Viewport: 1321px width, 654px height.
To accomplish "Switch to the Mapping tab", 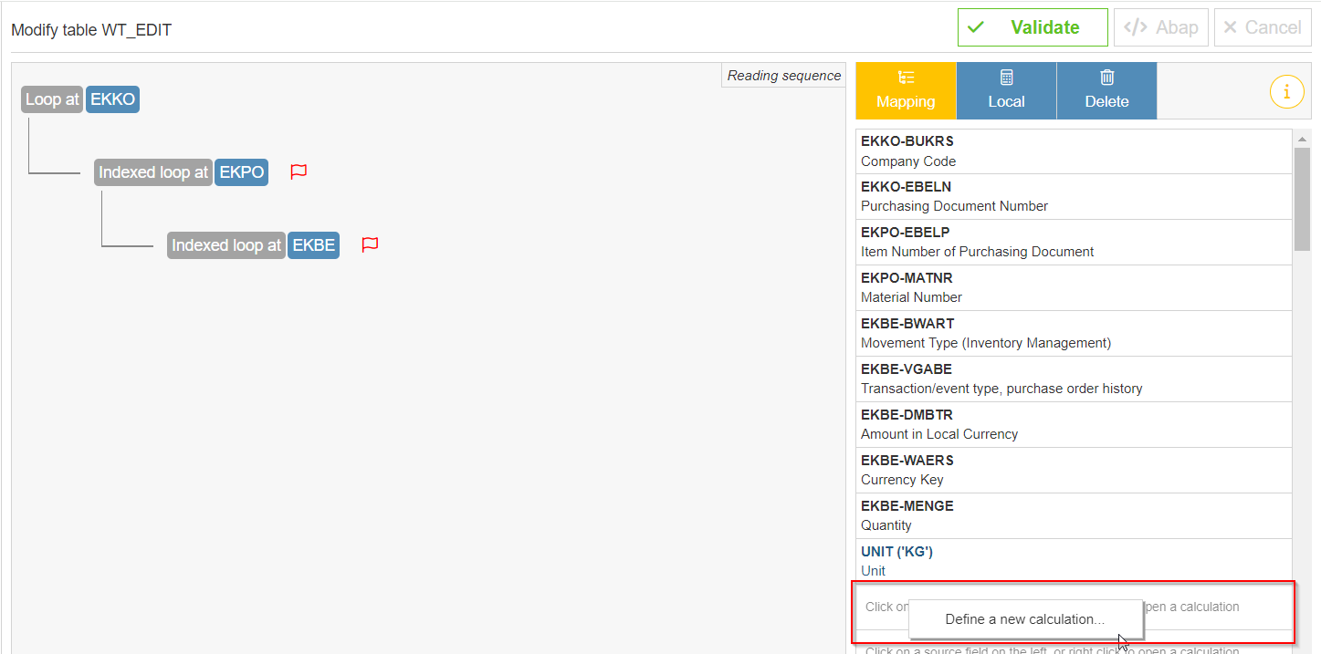I will 906,90.
